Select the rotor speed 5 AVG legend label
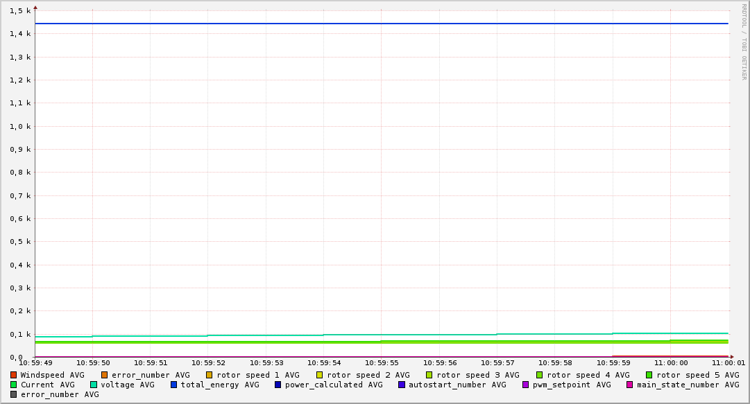The width and height of the screenshot is (750, 404). tap(698, 375)
